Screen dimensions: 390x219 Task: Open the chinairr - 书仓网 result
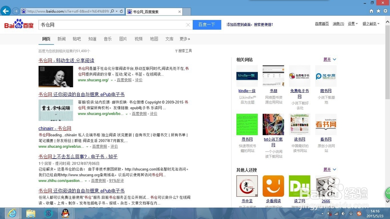click(x=55, y=128)
